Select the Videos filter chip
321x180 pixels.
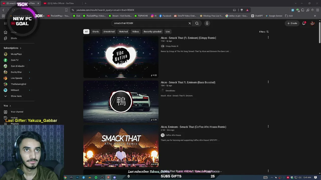pos(136,31)
